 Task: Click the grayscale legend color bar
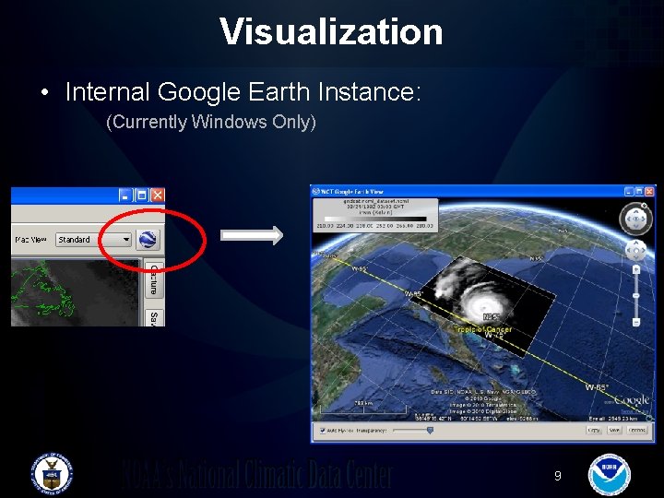click(x=375, y=219)
